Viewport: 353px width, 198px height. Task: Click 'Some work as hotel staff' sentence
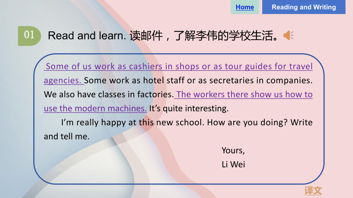pos(198,80)
